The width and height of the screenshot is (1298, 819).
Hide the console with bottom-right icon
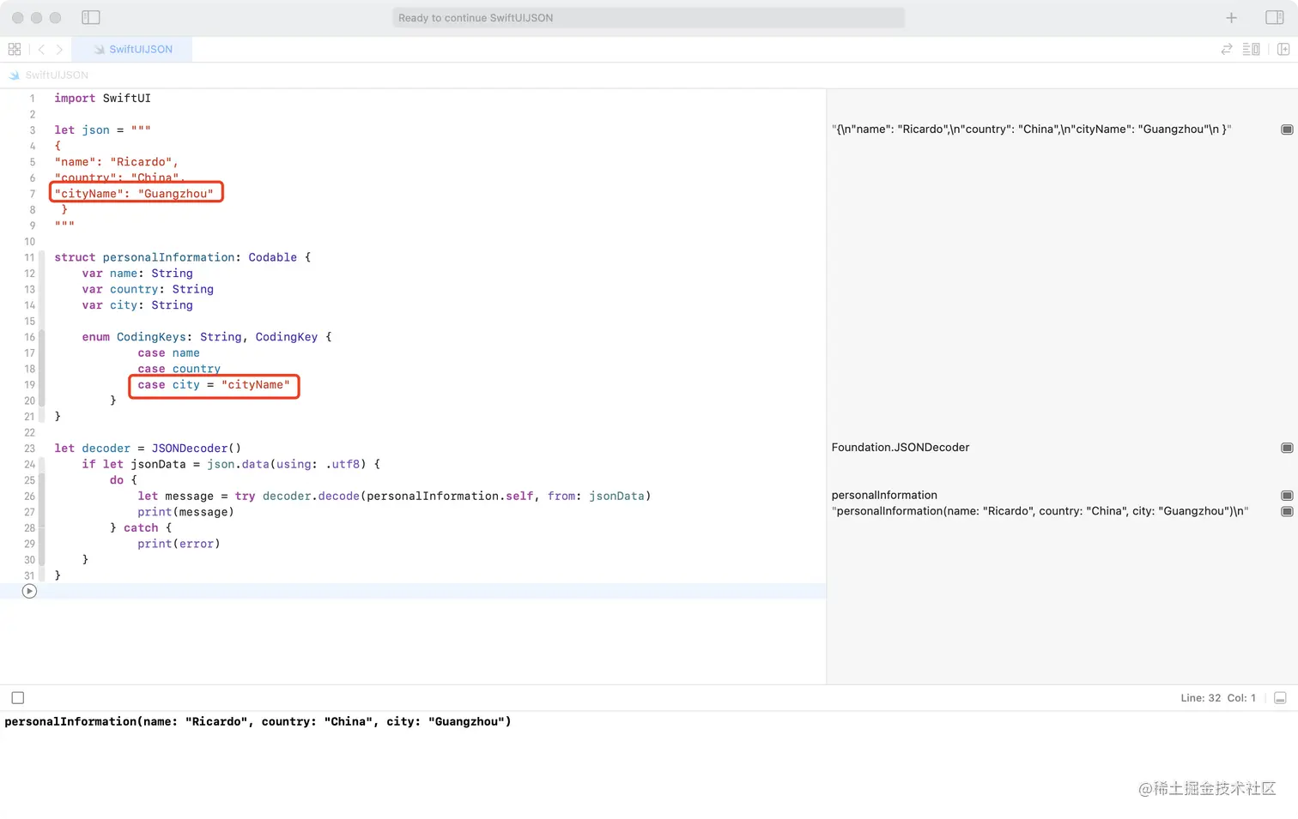coord(1280,698)
